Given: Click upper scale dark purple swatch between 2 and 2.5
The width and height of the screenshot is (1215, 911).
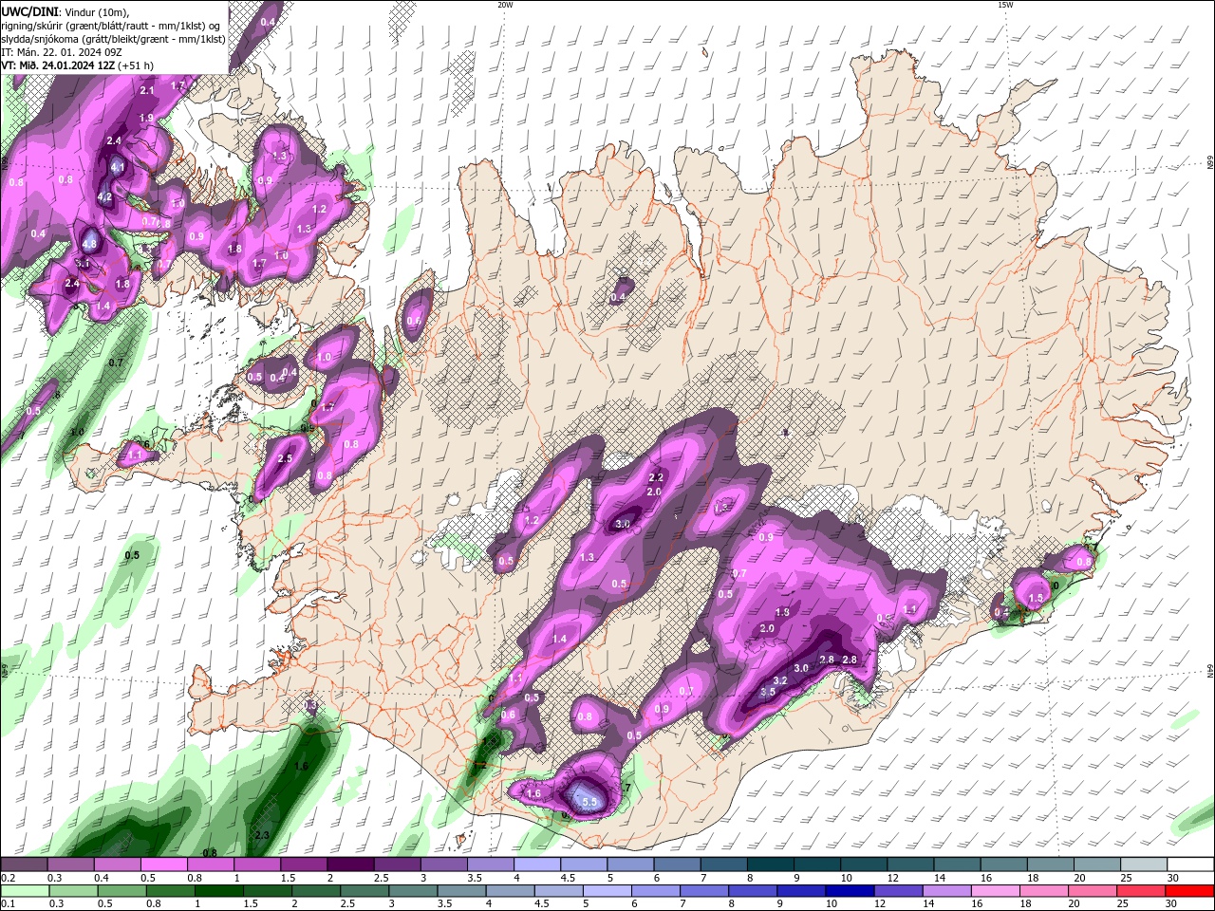Looking at the screenshot, I should pos(349,865).
